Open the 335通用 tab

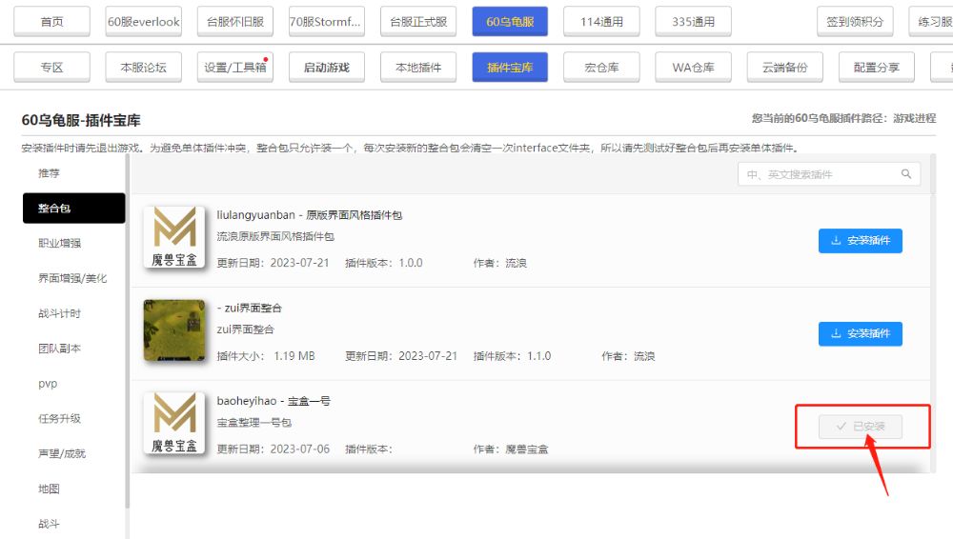(694, 22)
